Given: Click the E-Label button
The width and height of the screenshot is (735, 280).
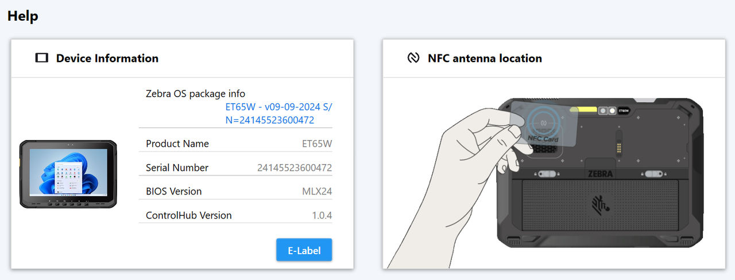Looking at the screenshot, I should pyautogui.click(x=304, y=250).
